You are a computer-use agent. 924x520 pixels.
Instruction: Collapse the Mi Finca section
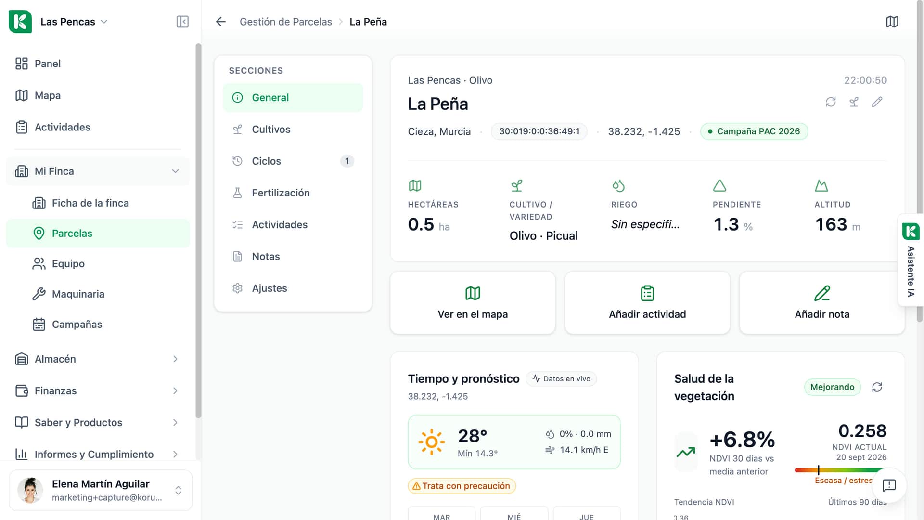tap(98, 171)
